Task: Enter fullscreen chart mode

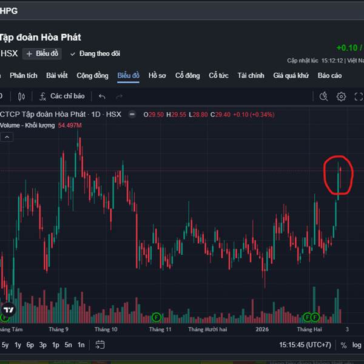Action: click(359, 96)
